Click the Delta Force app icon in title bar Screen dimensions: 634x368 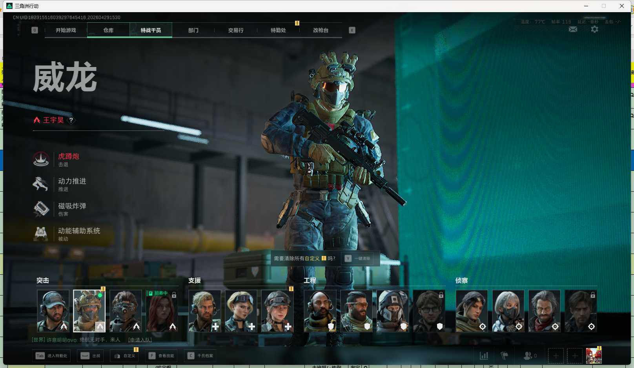tap(9, 6)
